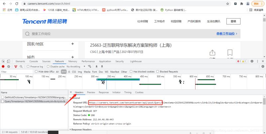Open the Timing tab of request
The height and width of the screenshot is (134, 266).
pyautogui.click(x=128, y=92)
